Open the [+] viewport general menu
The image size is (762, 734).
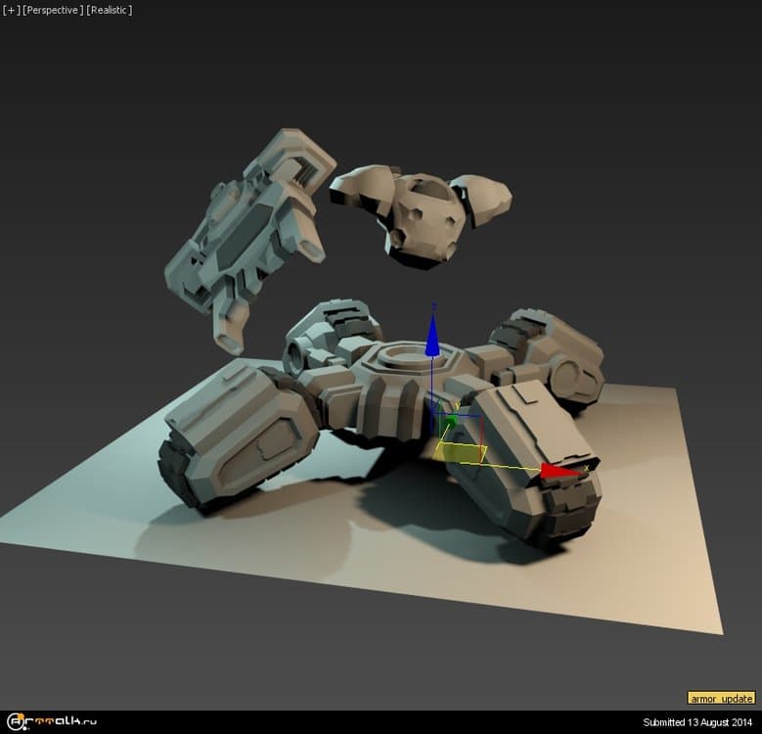click(11, 10)
